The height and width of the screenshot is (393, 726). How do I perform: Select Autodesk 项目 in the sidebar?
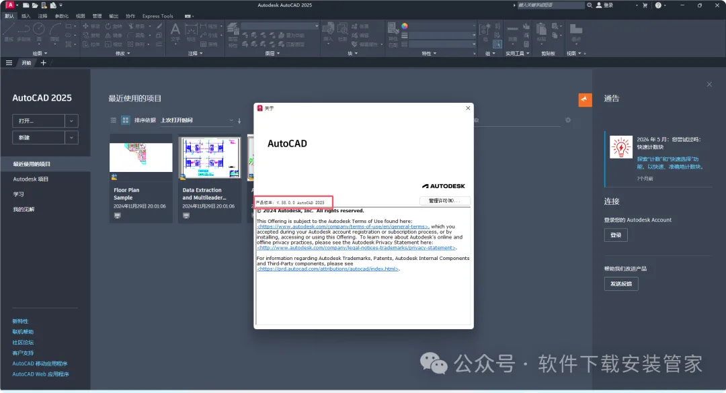[x=30, y=179]
